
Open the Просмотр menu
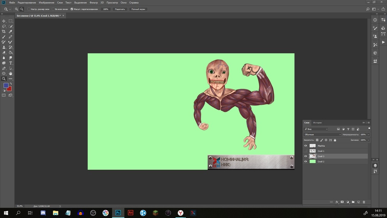pyautogui.click(x=112, y=2)
